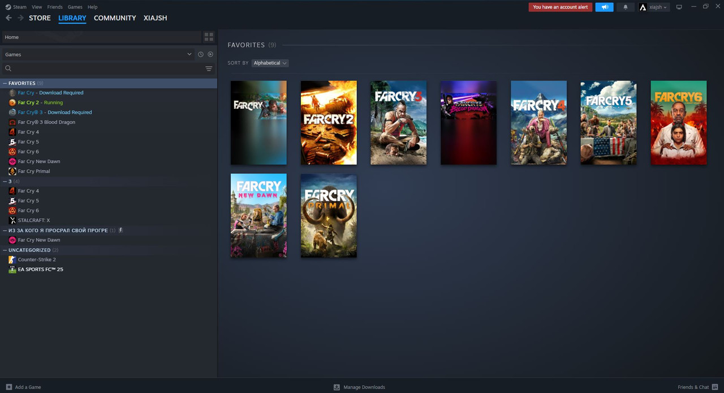Open the Far Cry Primal cover art

[329, 216]
